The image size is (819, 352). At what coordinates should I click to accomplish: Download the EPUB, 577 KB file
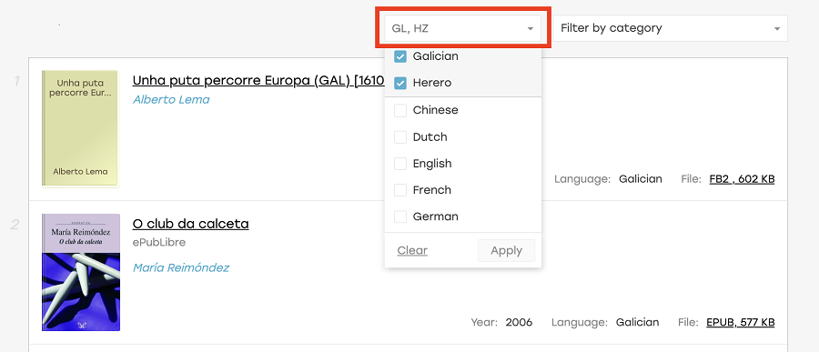740,322
